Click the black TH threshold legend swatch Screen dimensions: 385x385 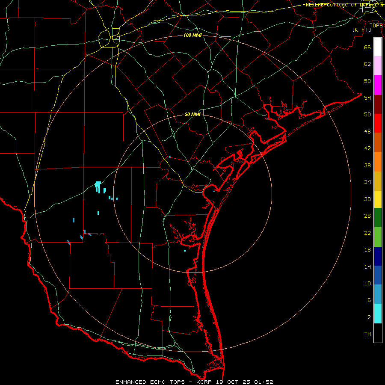(378, 333)
